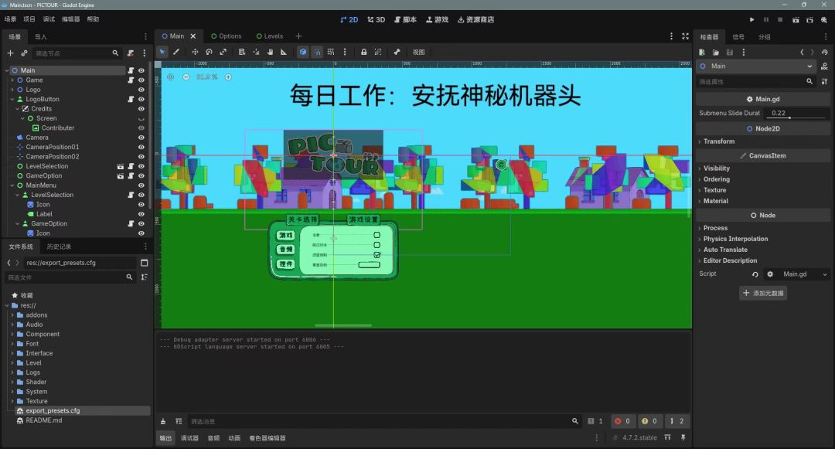
Task: Hide the Game node
Action: [141, 80]
